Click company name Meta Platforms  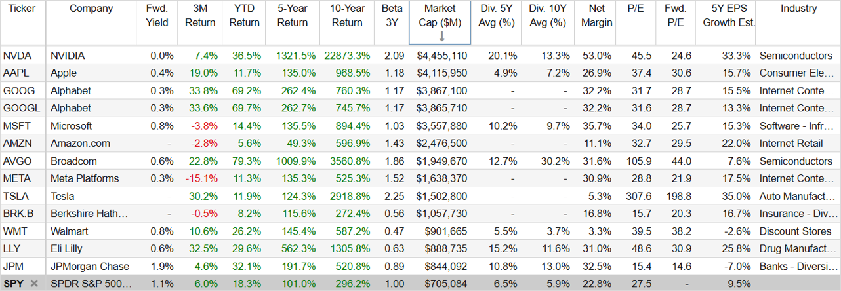85,178
